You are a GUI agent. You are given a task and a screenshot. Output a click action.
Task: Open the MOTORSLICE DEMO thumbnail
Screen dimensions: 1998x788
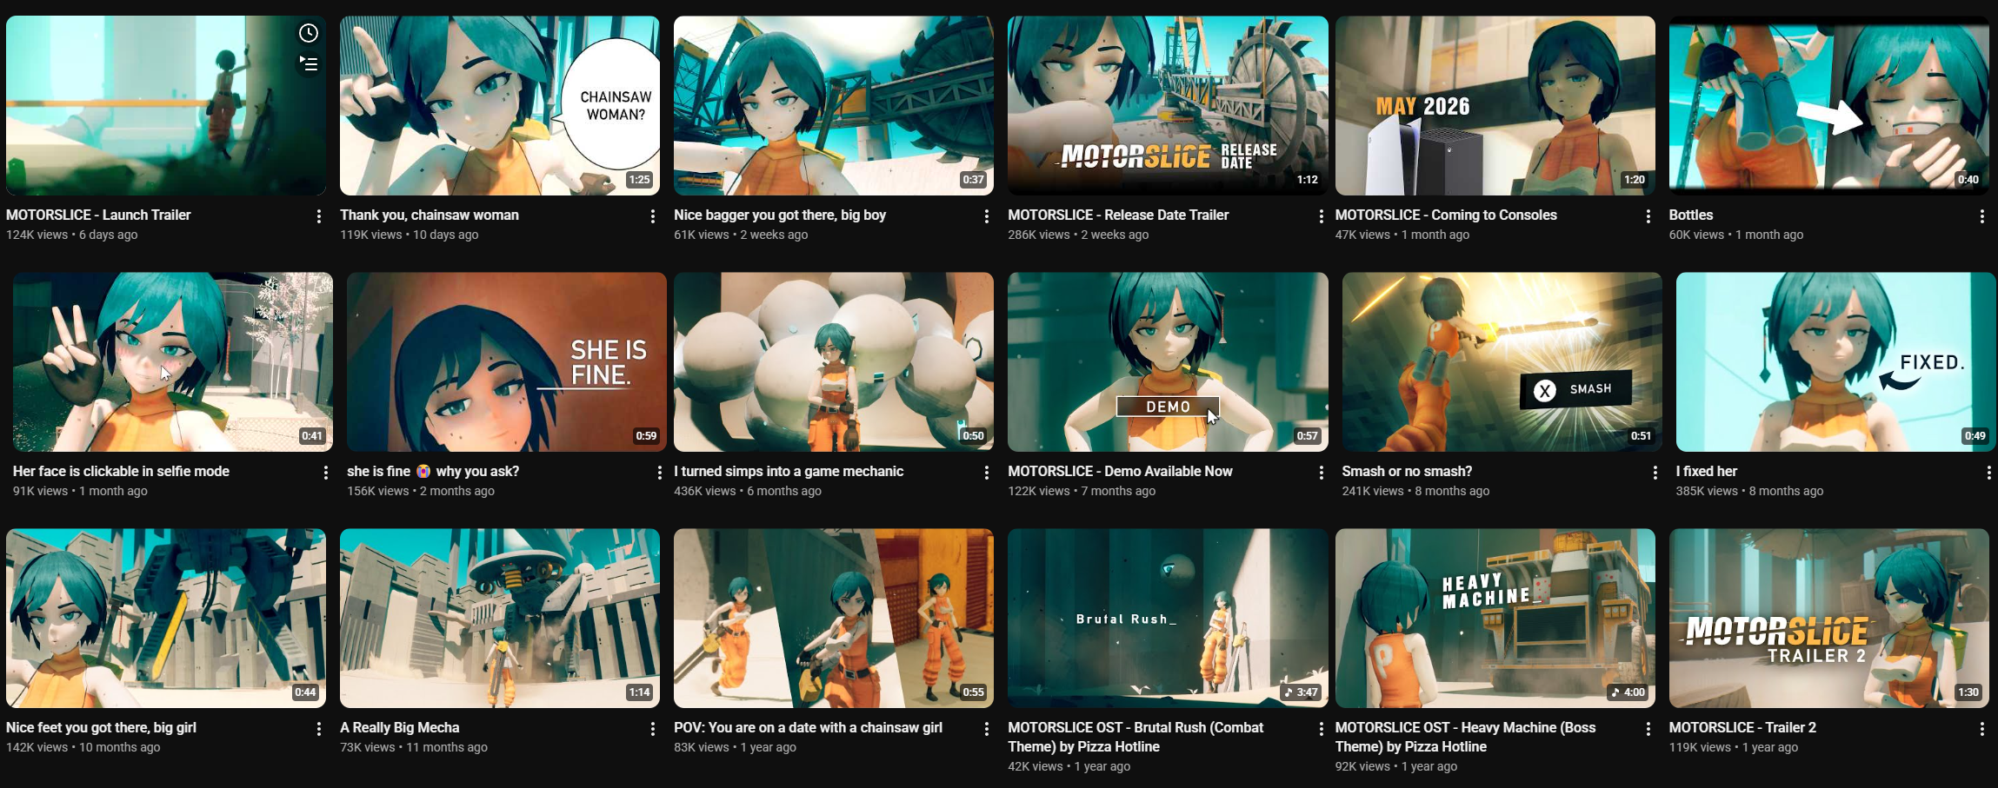click(x=1168, y=361)
